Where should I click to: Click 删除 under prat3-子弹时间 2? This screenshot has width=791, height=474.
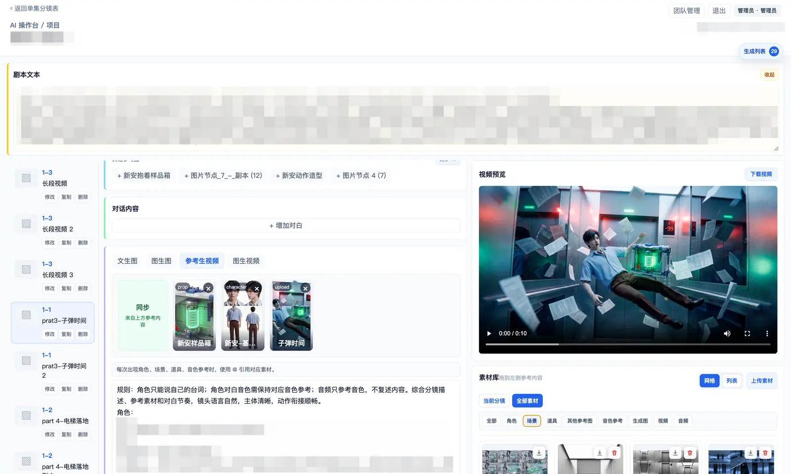(83, 389)
